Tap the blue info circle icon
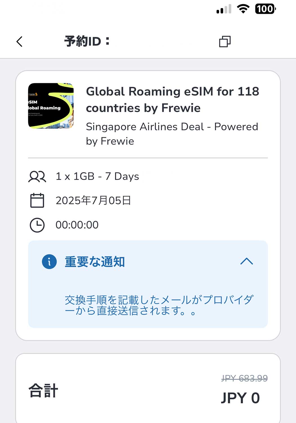 point(49,262)
